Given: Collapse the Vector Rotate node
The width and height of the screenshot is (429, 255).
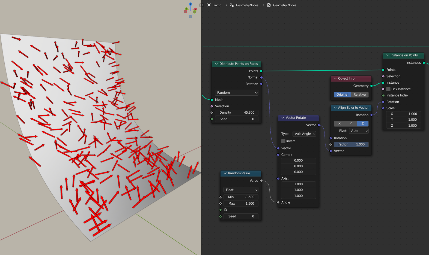Looking at the screenshot, I should [x=283, y=118].
